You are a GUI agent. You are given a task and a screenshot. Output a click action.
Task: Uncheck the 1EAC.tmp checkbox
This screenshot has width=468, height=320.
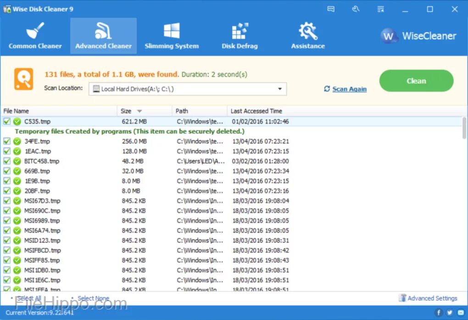(x=7, y=151)
